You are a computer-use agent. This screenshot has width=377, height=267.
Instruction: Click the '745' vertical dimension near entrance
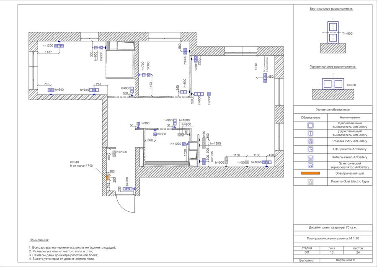click(x=108, y=185)
